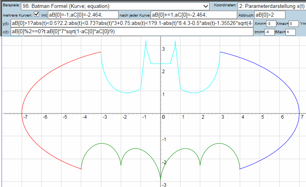Screen dimensions: 306x187
Task: Click the Xmax value field
Action: (294, 24)
